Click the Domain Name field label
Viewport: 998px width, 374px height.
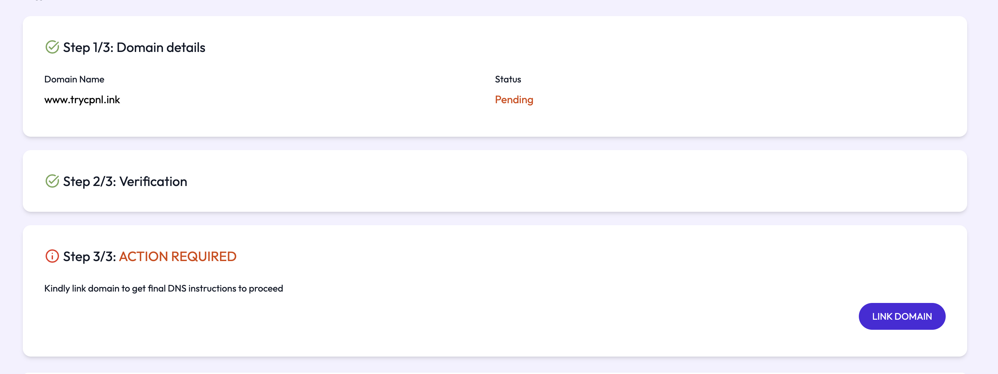[x=74, y=79]
